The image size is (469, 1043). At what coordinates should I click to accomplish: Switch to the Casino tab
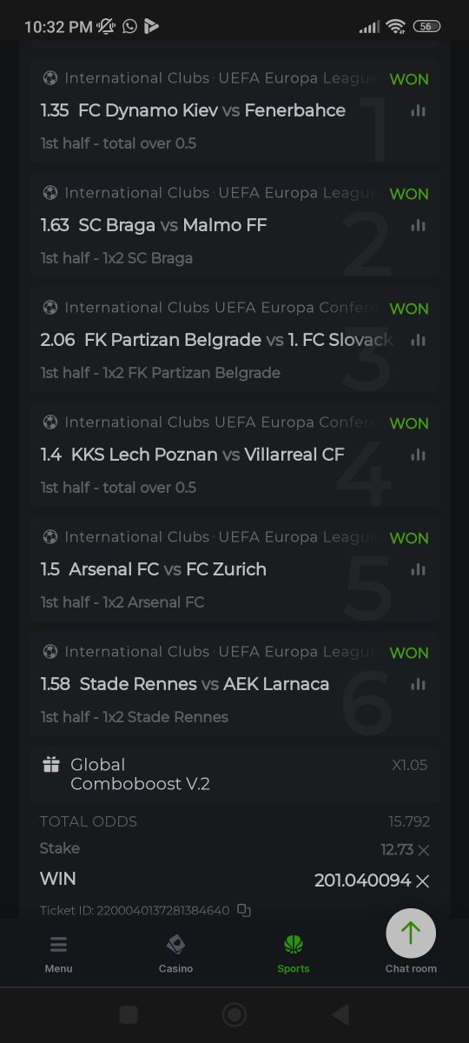pyautogui.click(x=175, y=953)
